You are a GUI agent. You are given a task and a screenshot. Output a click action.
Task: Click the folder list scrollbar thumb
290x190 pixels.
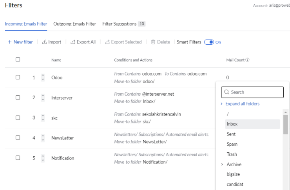click(x=286, y=125)
